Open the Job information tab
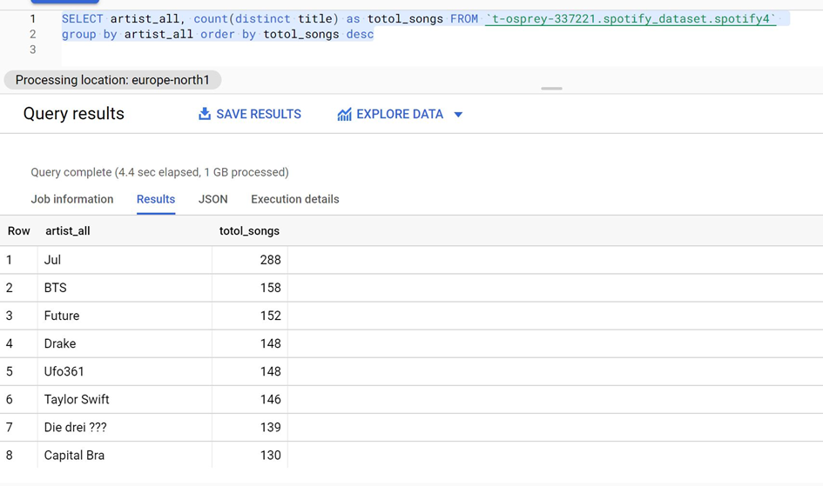Image resolution: width=823 pixels, height=486 pixels. [x=72, y=199]
